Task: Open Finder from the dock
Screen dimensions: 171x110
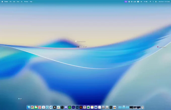Action: 28,107
